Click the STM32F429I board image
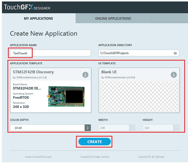This screenshot has width=188, height=168. click(66, 96)
